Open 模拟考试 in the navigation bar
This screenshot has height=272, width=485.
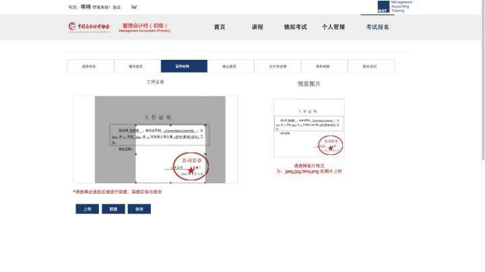295,27
